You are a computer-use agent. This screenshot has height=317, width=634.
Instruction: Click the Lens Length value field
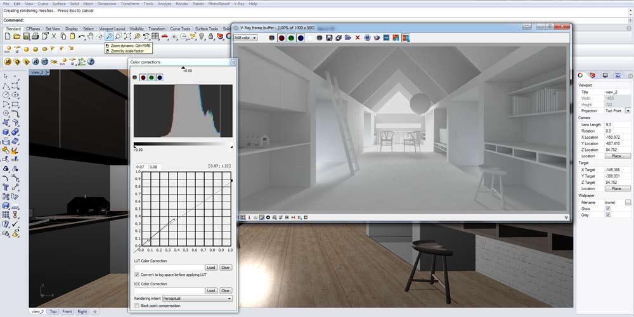618,124
